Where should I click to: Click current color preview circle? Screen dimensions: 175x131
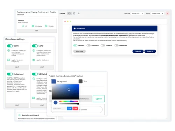[56, 102]
